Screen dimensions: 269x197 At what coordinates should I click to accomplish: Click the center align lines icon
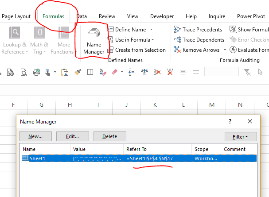[183, 72]
